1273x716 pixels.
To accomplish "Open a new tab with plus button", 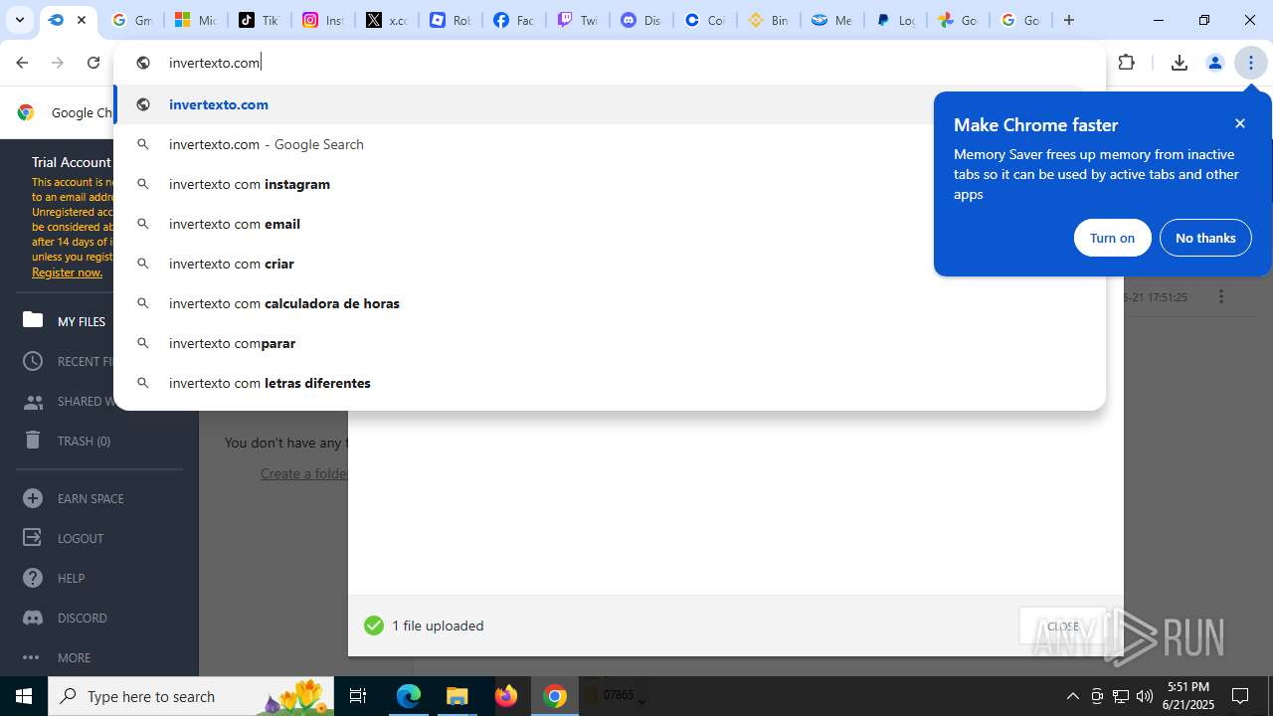I will (1069, 20).
